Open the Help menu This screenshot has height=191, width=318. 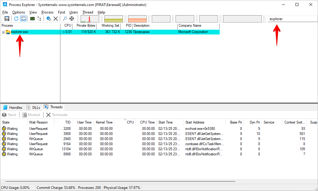click(x=101, y=12)
